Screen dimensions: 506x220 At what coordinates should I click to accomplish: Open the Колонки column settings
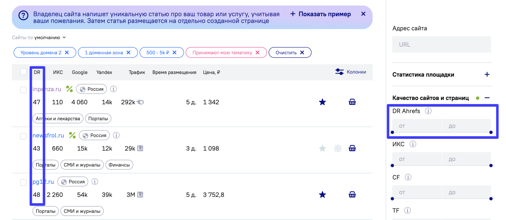[x=351, y=72]
